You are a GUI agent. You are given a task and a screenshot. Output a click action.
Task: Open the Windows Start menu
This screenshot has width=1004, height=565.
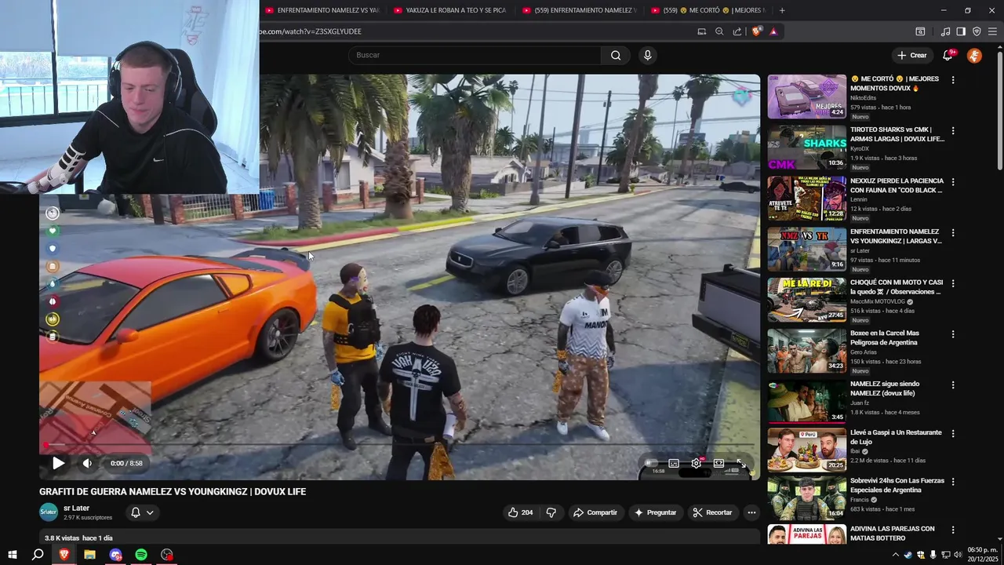13,555
